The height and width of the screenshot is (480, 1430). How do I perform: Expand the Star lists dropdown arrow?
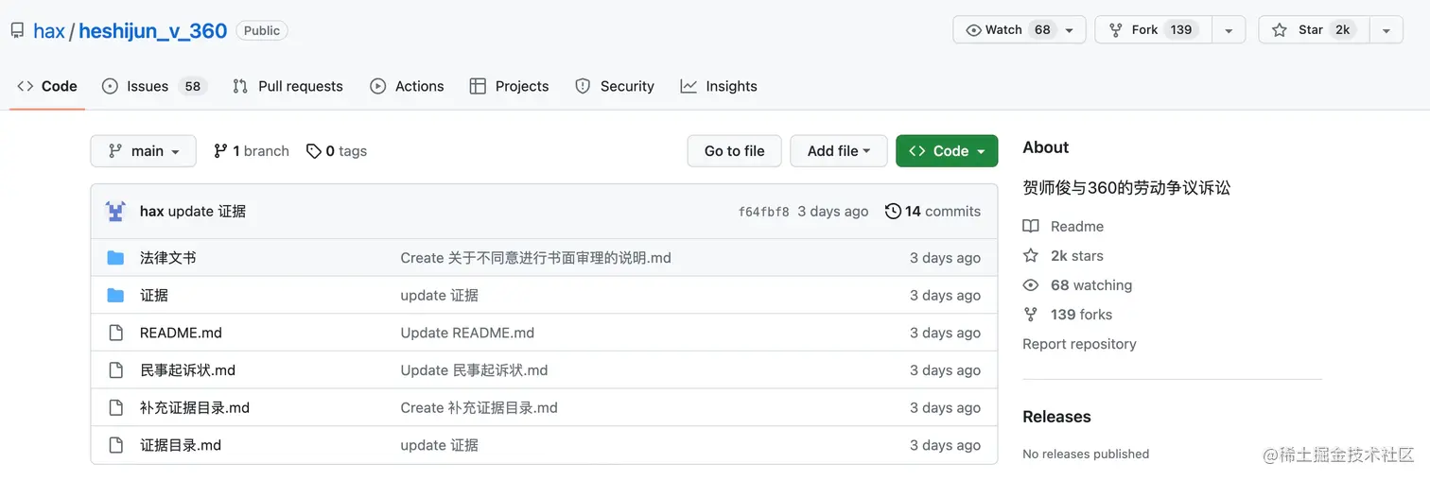pos(1386,29)
